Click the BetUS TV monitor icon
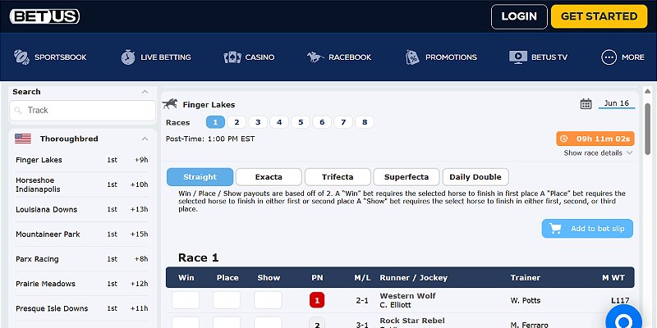 pos(518,57)
